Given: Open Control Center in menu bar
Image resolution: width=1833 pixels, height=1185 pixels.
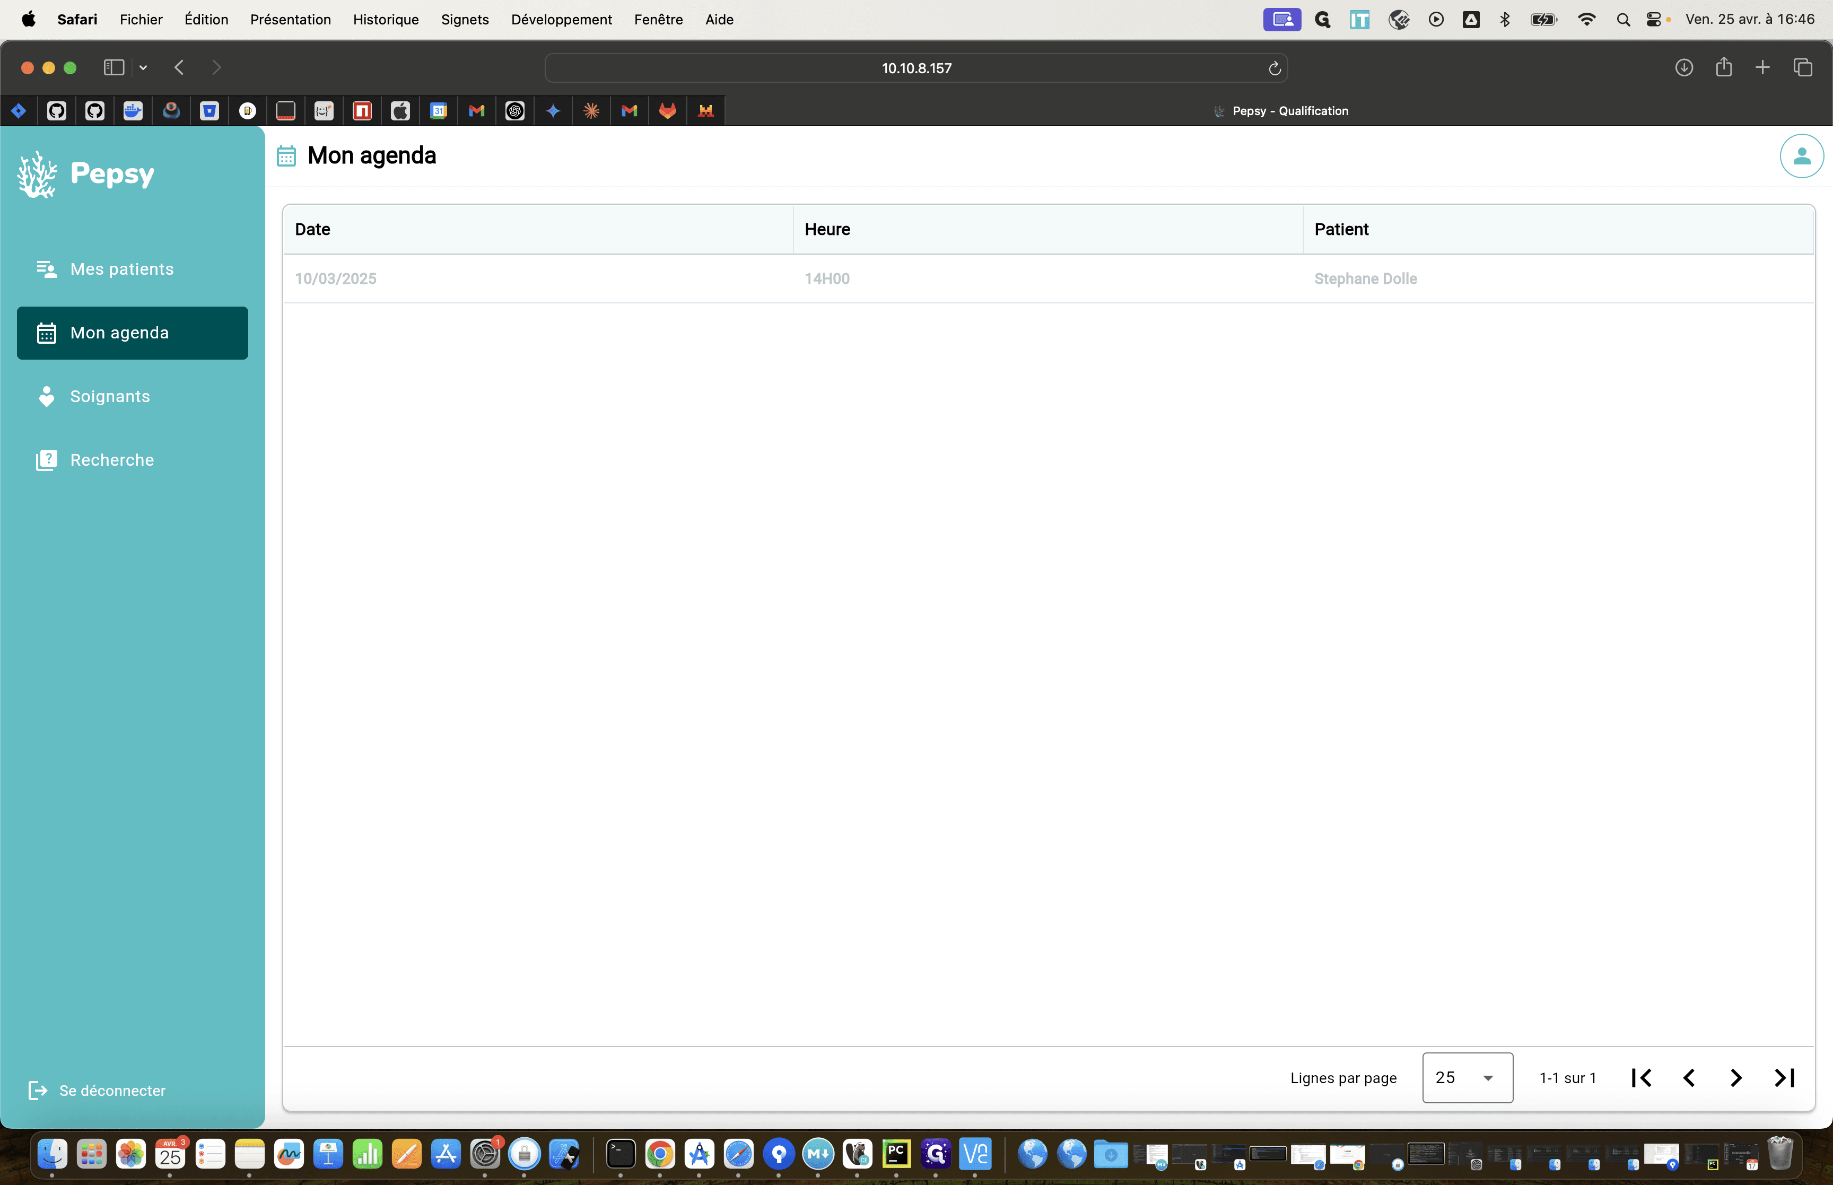Looking at the screenshot, I should click(x=1653, y=20).
